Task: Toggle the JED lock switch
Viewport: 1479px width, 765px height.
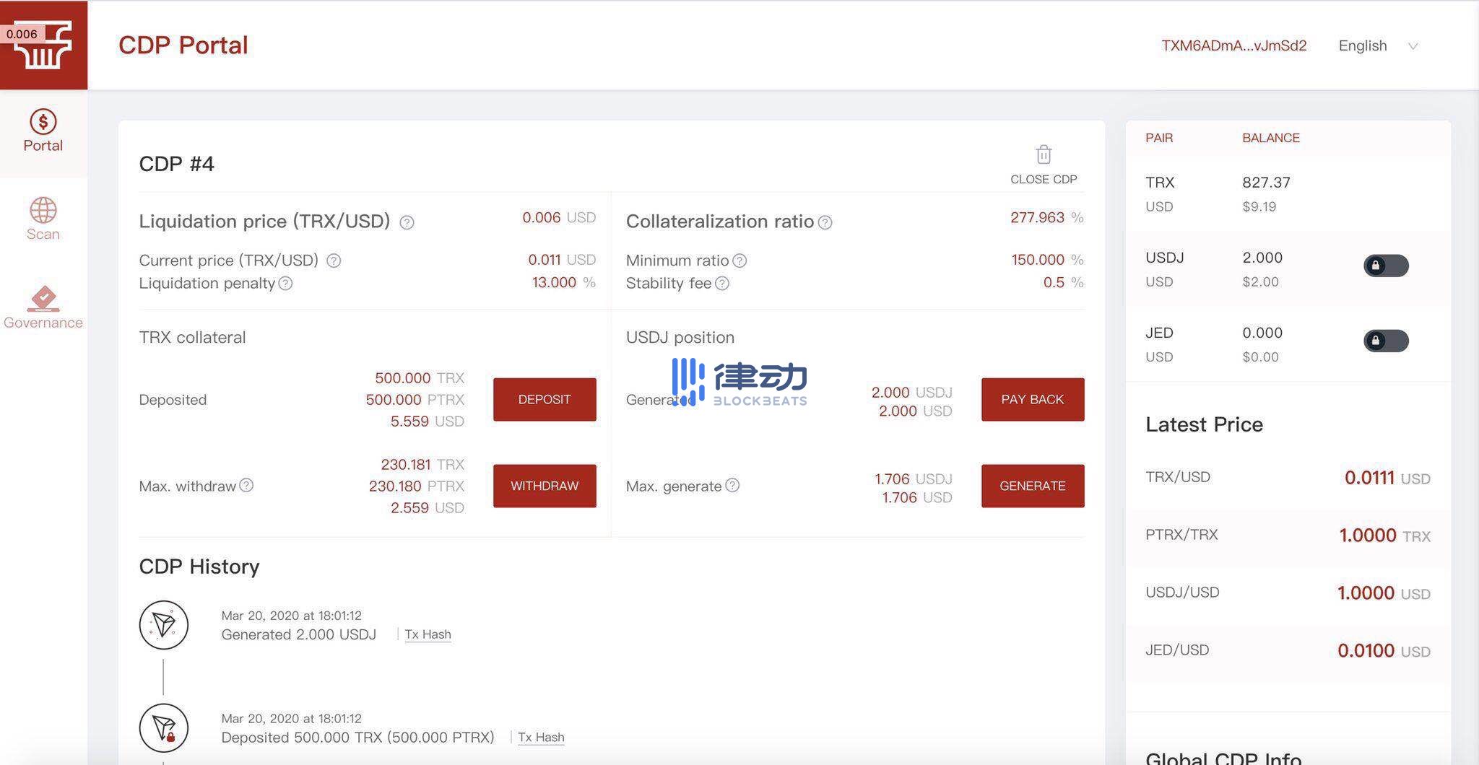Action: click(1385, 341)
